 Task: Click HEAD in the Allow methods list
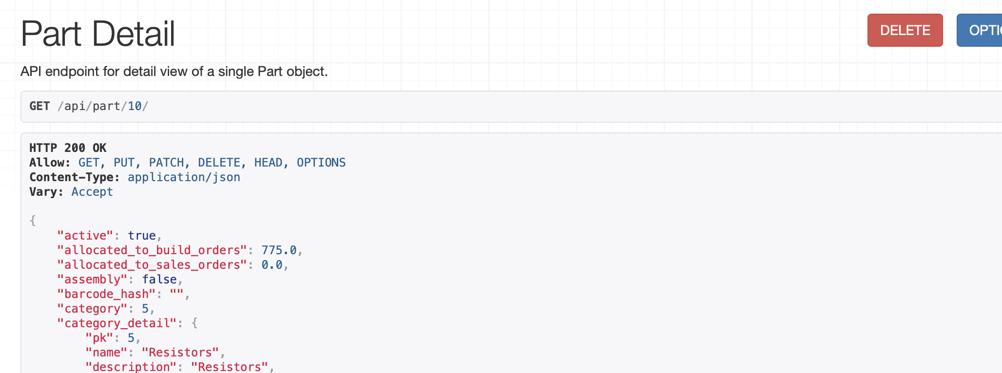coord(268,162)
